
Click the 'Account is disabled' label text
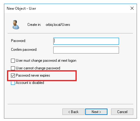tap(30, 83)
